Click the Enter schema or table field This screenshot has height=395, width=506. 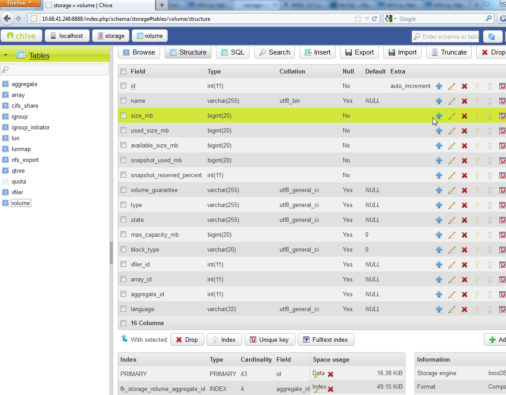(x=445, y=37)
